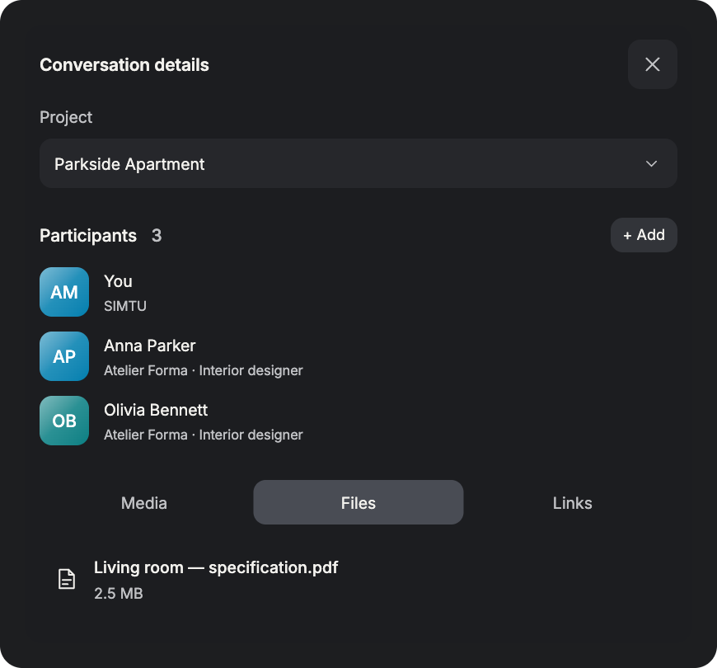Select the Files tab
The image size is (717, 668).
[x=358, y=502]
